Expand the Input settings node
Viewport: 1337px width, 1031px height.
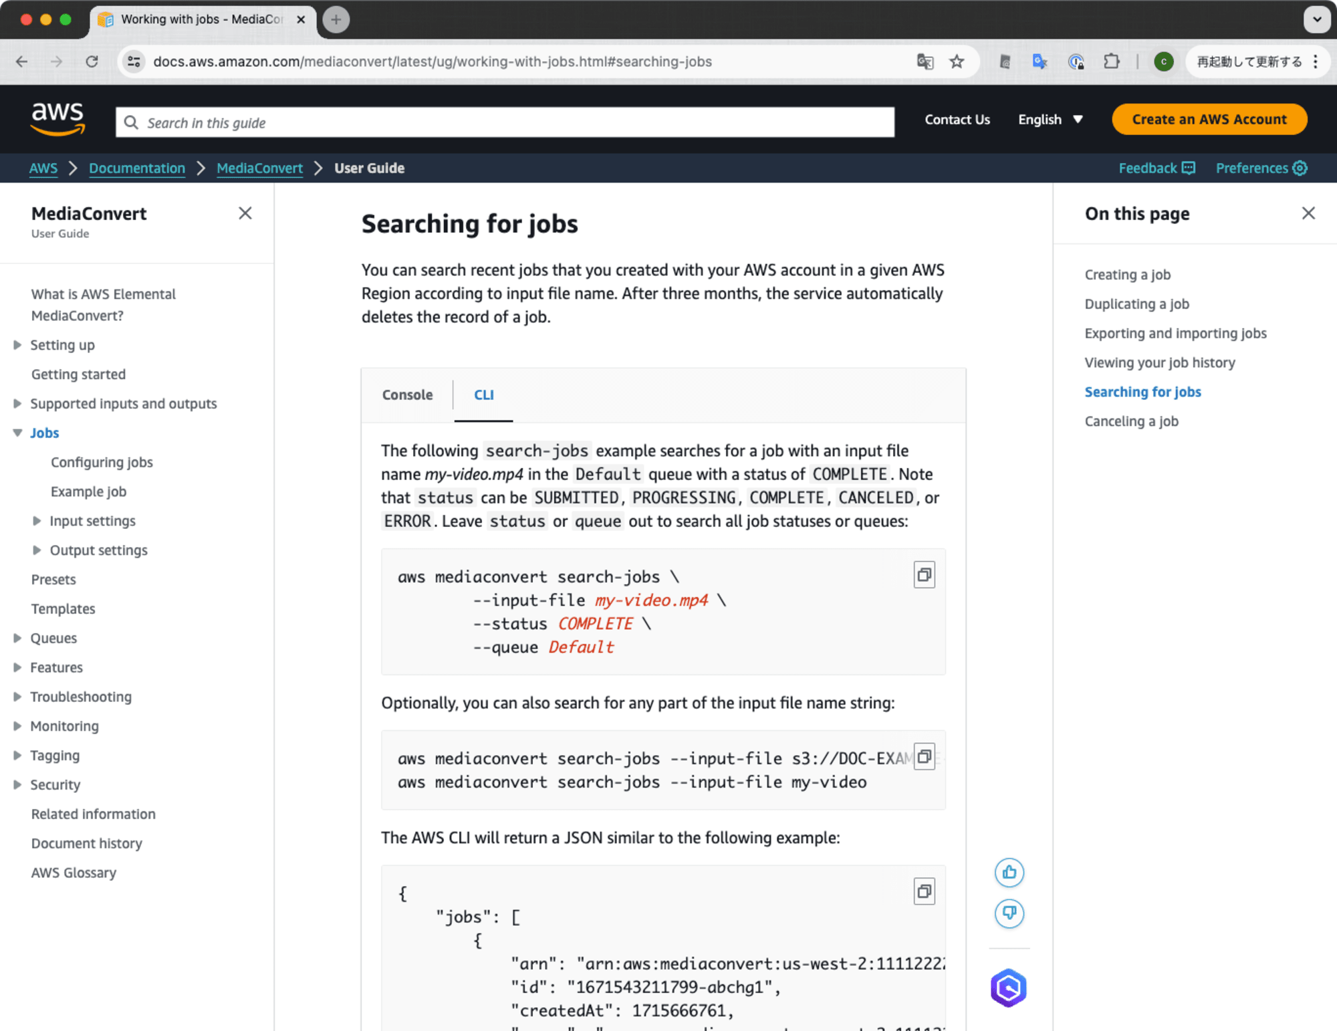pos(37,521)
